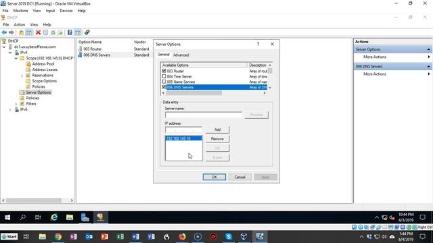The image size is (433, 243).
Task: Collapse the Scope [192.168.145.0] node
Action: [x=16, y=58]
